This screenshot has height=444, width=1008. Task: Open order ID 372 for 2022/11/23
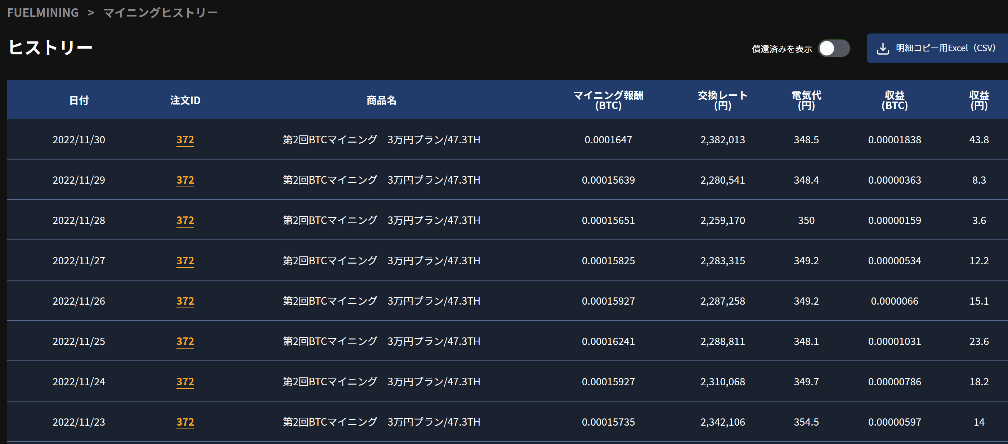click(185, 422)
